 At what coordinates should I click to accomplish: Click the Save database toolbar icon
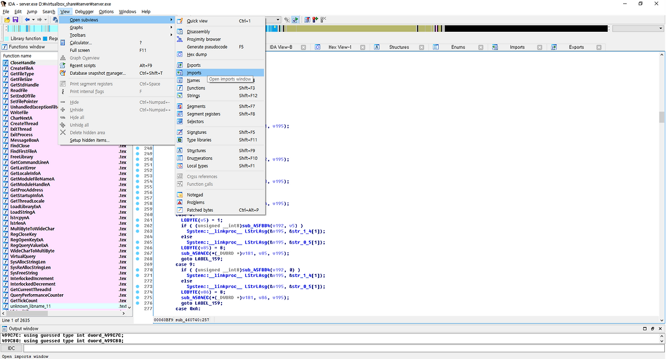point(16,19)
